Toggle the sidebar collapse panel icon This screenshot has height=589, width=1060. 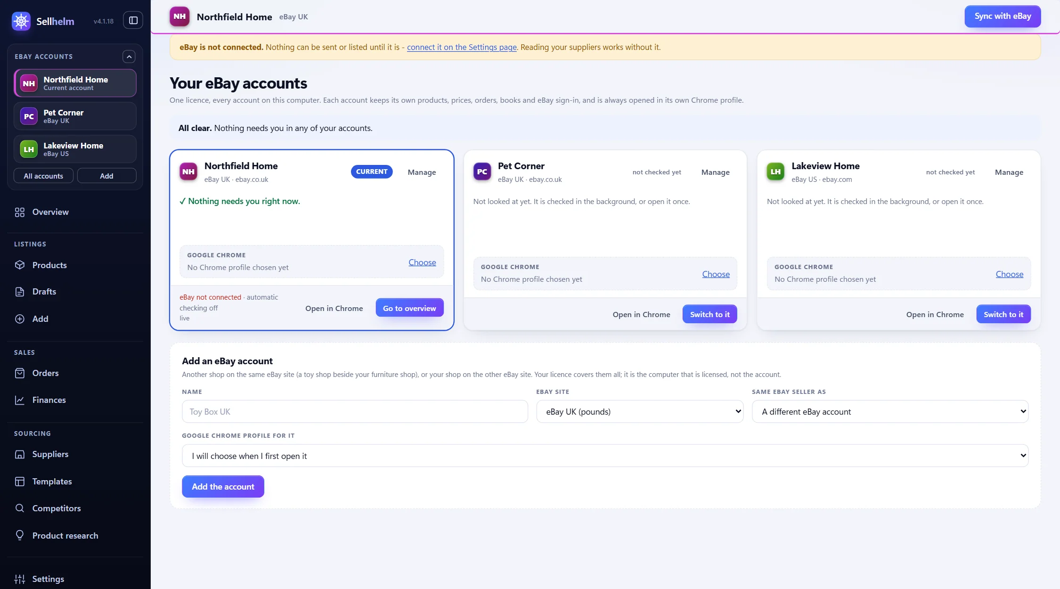pos(133,20)
